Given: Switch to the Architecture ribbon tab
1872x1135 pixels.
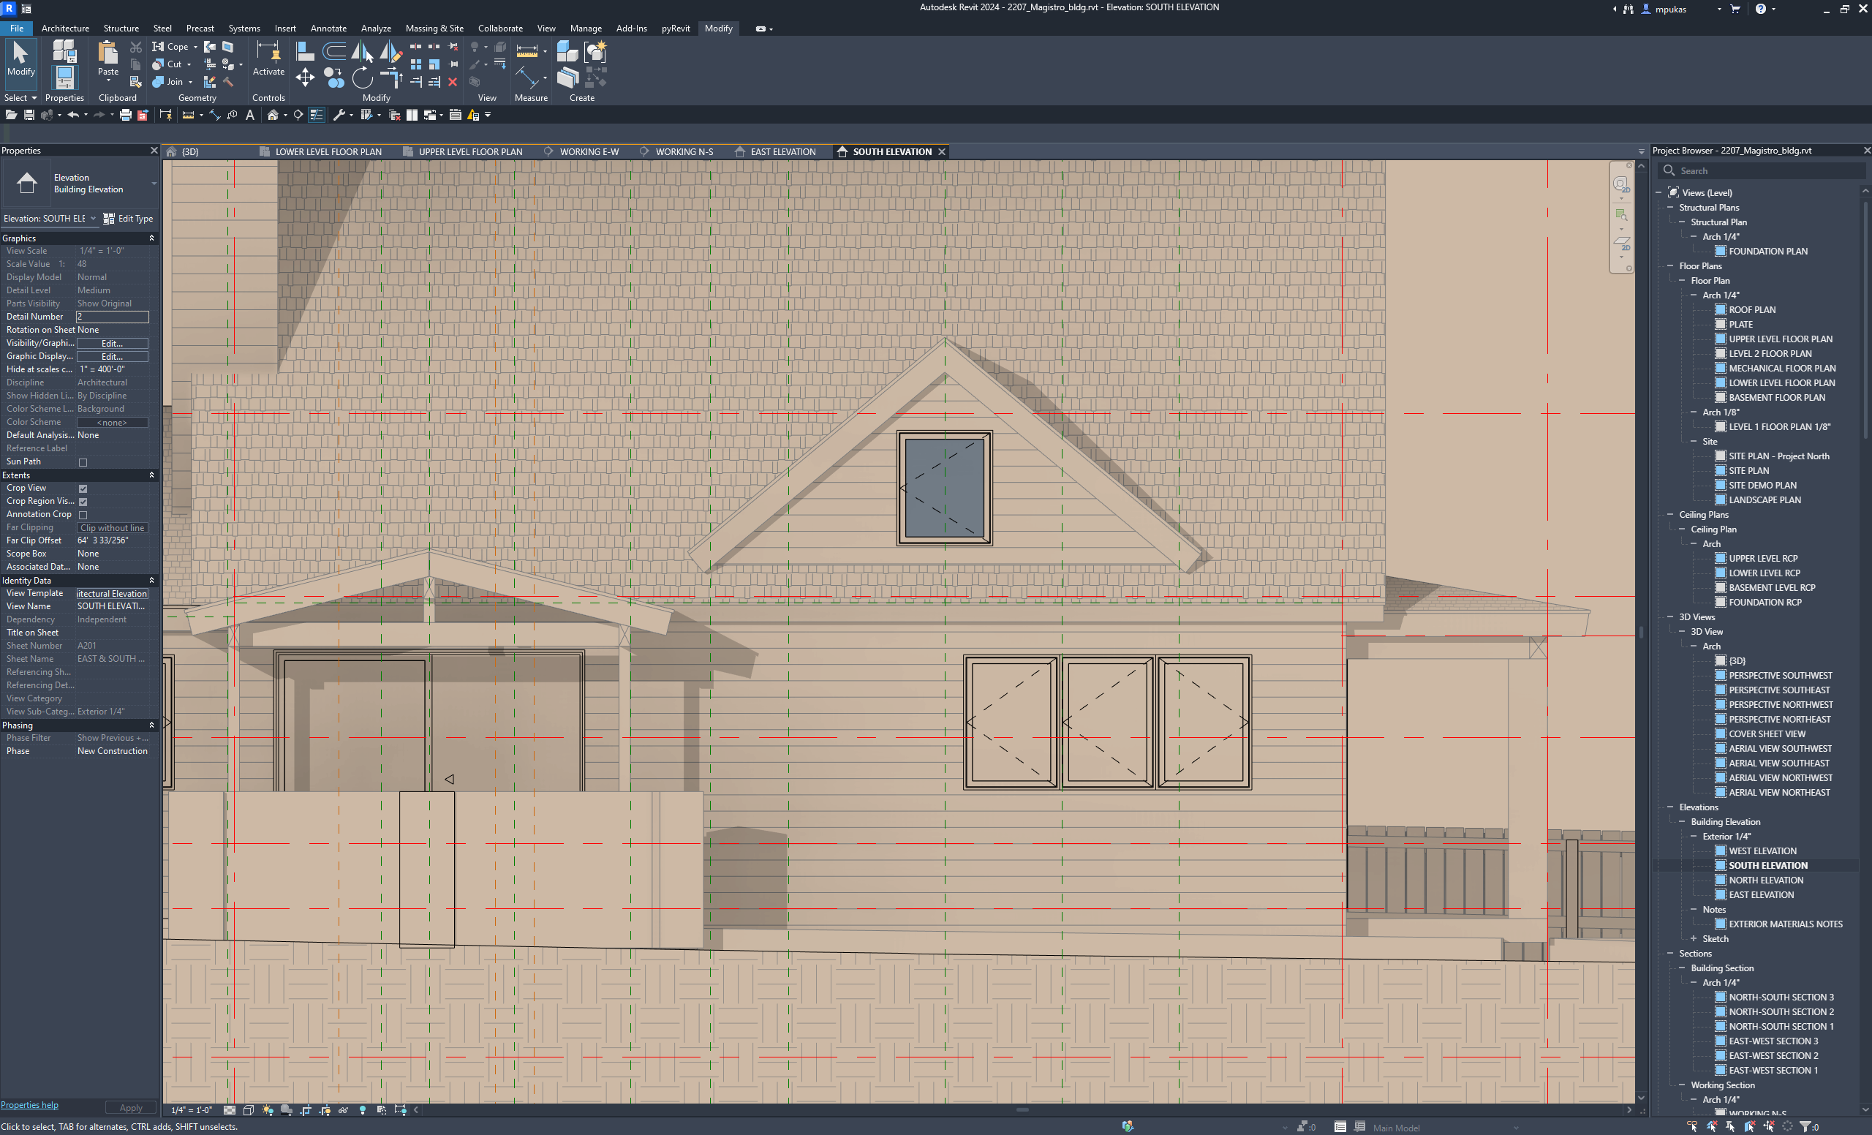Looking at the screenshot, I should [65, 28].
